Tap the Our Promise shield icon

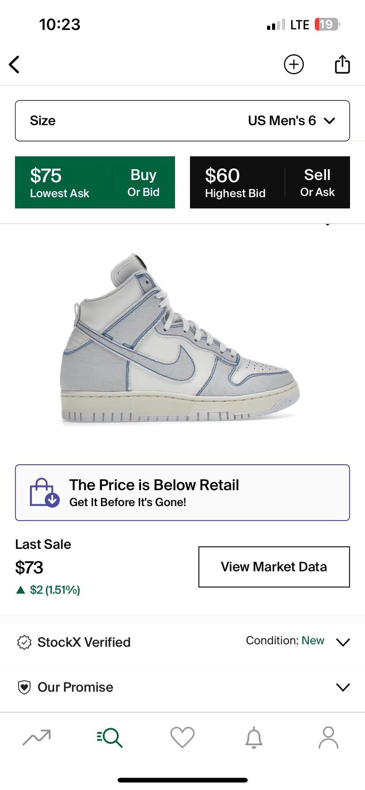(24, 687)
